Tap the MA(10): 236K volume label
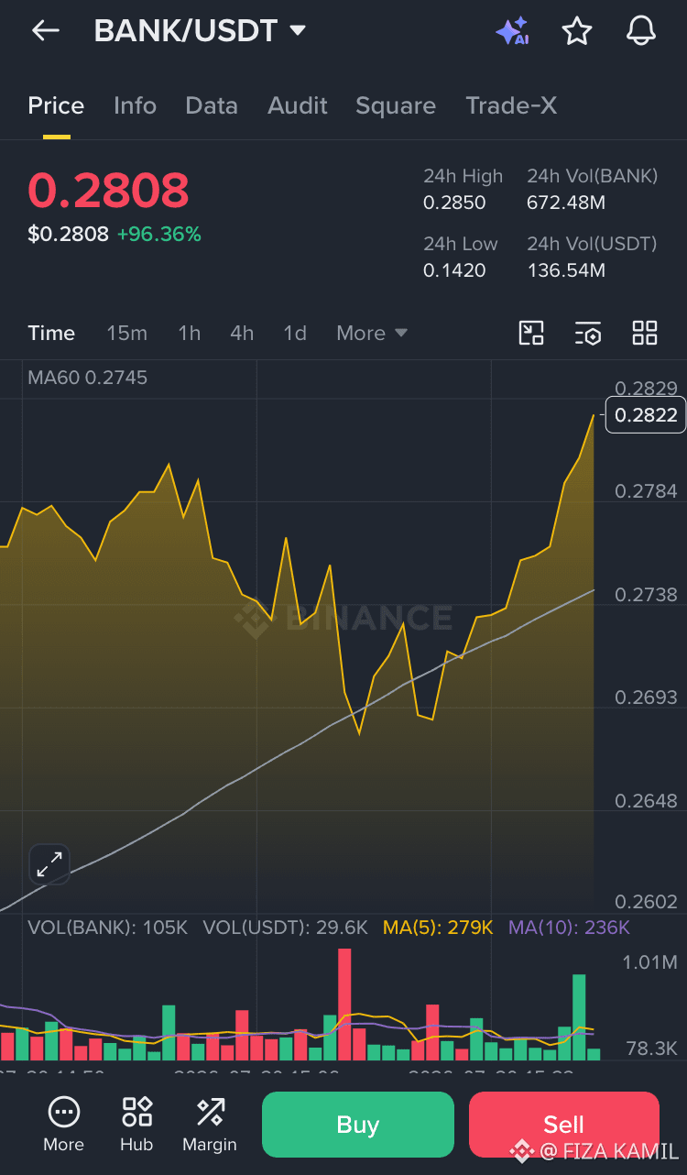Screen dimensions: 687x1175 click(x=569, y=928)
